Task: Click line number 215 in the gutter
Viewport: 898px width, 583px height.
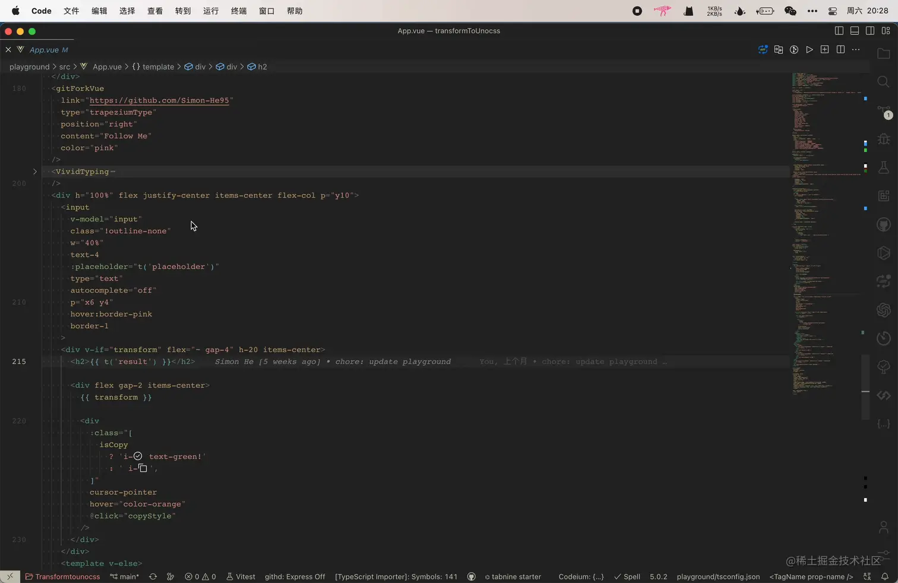Action: [x=19, y=362]
